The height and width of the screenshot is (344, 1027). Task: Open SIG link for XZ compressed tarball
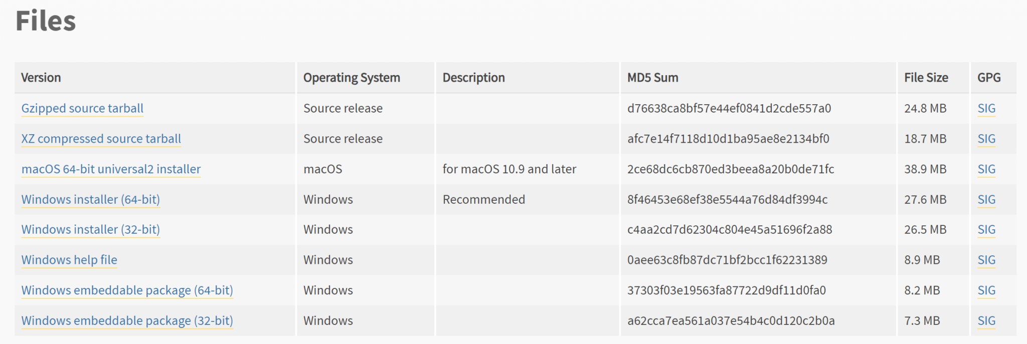(x=986, y=139)
